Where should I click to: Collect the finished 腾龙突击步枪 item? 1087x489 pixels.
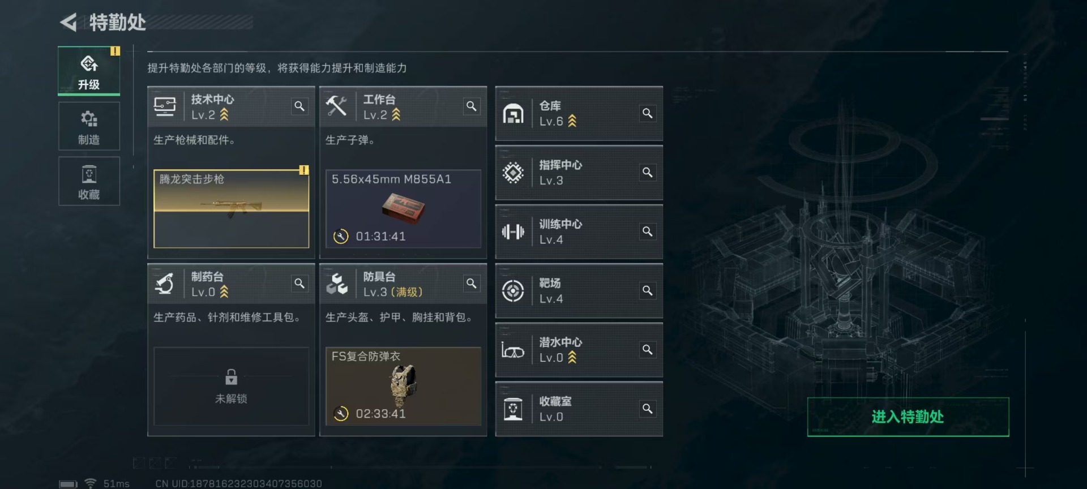[232, 208]
